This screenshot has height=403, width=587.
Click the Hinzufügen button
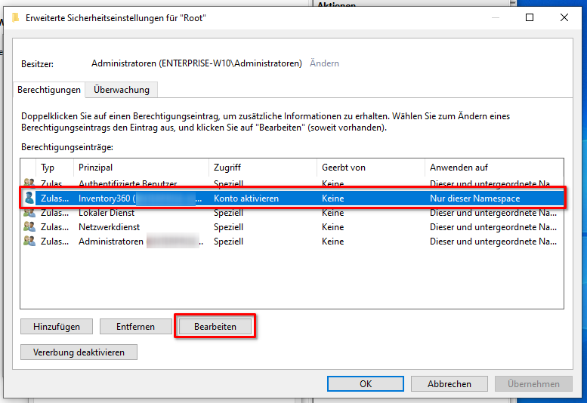(x=57, y=327)
